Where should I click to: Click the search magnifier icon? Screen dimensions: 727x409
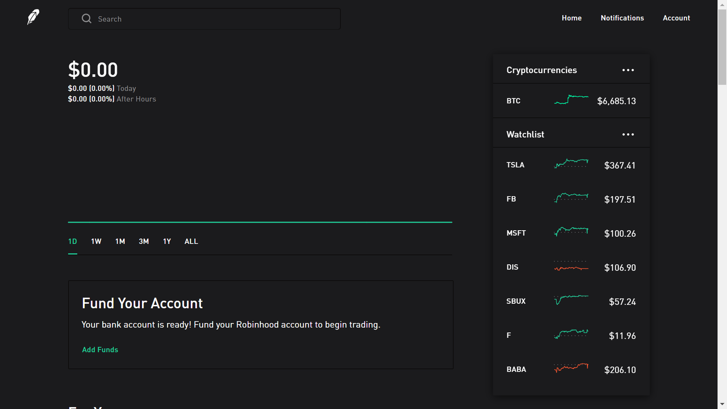(86, 18)
